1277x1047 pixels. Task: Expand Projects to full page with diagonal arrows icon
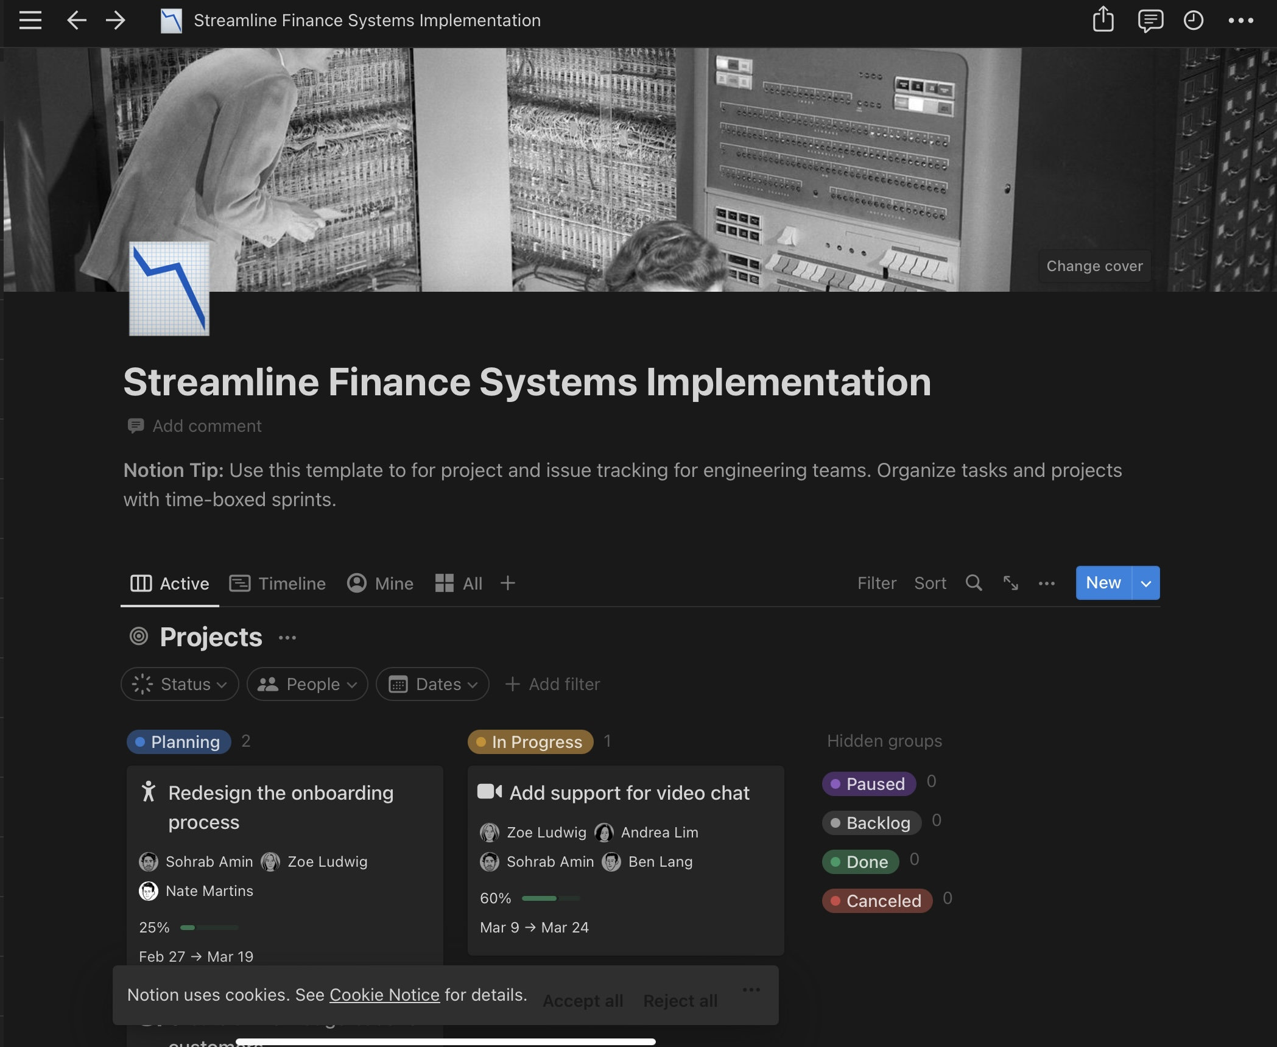1011,583
